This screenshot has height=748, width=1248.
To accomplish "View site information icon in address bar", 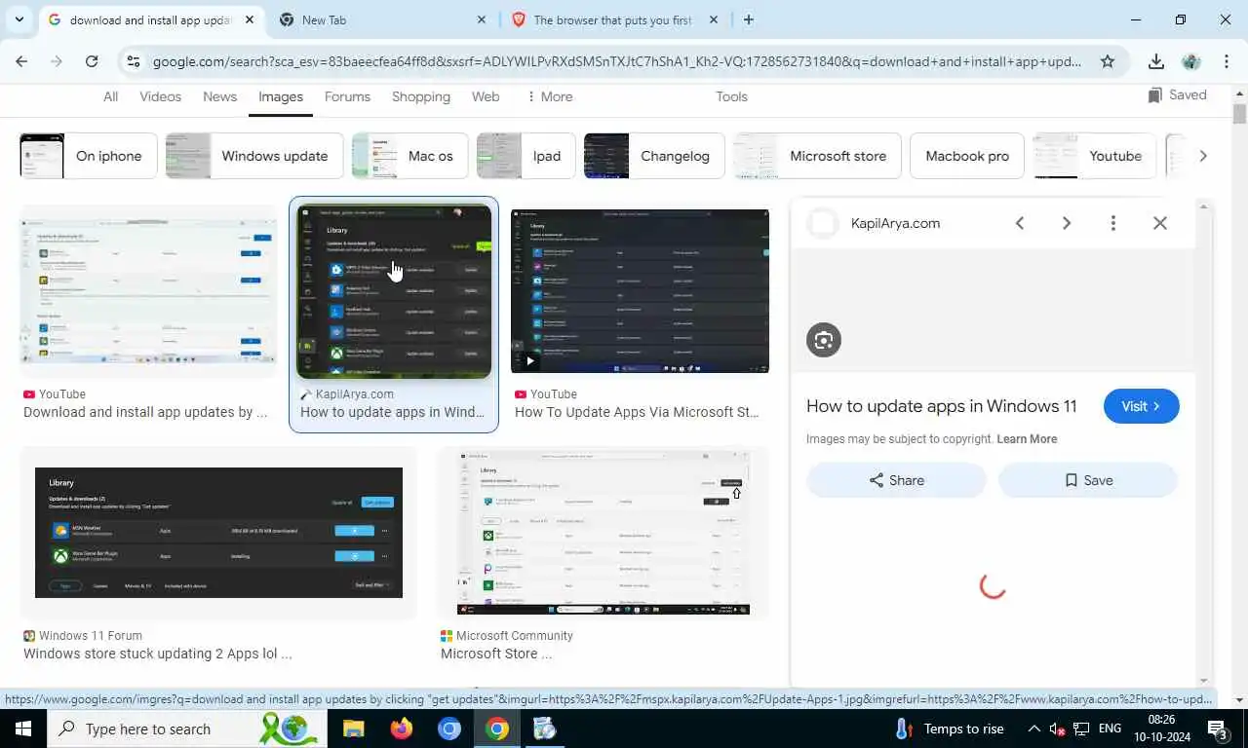I will pyautogui.click(x=134, y=61).
